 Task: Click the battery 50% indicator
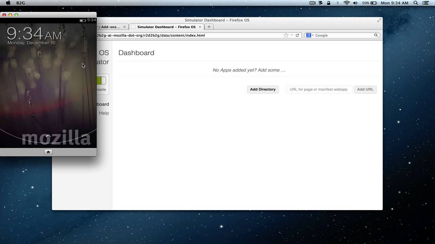click(369, 3)
